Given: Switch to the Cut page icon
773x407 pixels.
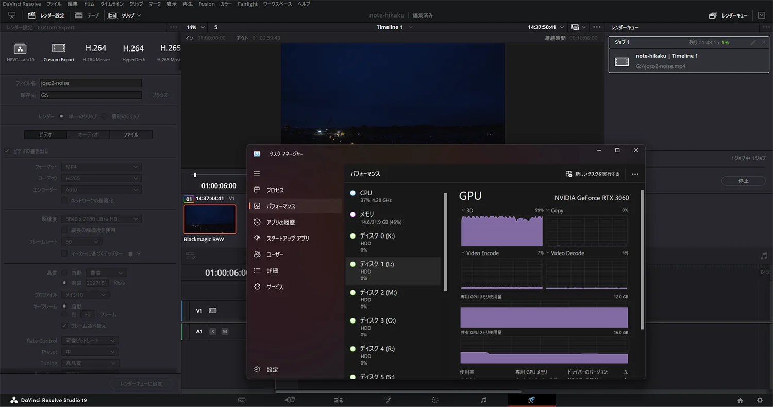Looking at the screenshot, I should (290, 400).
